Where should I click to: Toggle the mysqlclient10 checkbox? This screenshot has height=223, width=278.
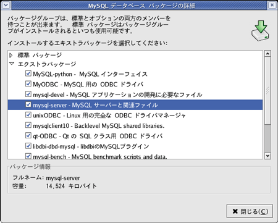pyautogui.click(x=28, y=125)
